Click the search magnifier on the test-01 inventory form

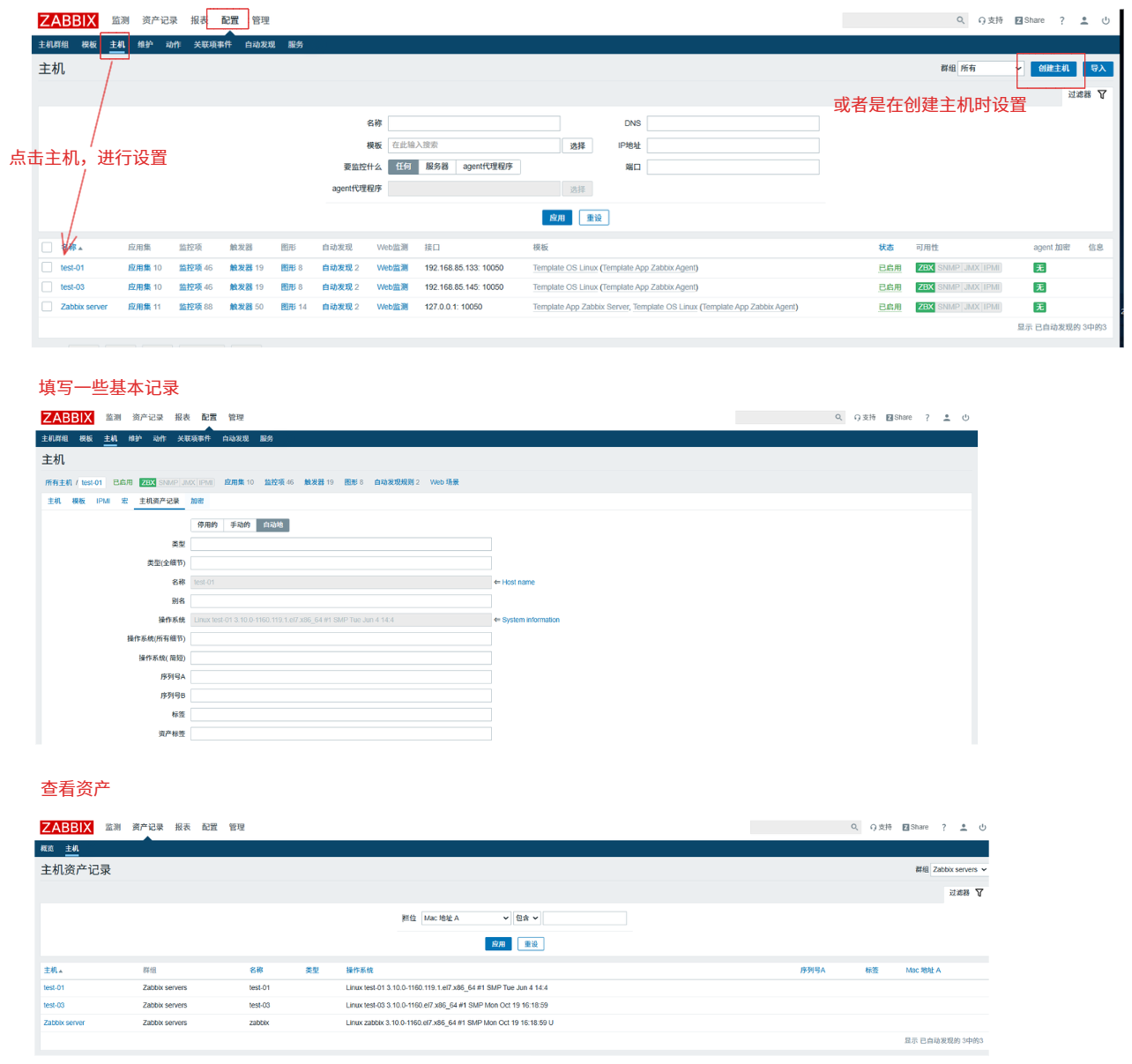click(x=838, y=418)
